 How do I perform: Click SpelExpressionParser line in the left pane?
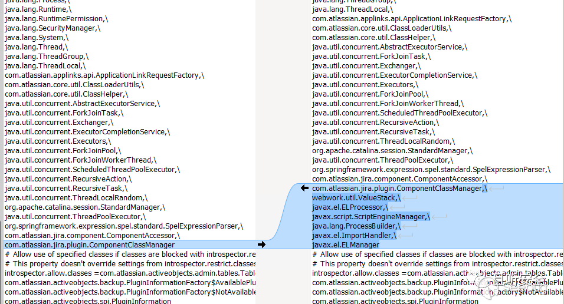coord(124,226)
